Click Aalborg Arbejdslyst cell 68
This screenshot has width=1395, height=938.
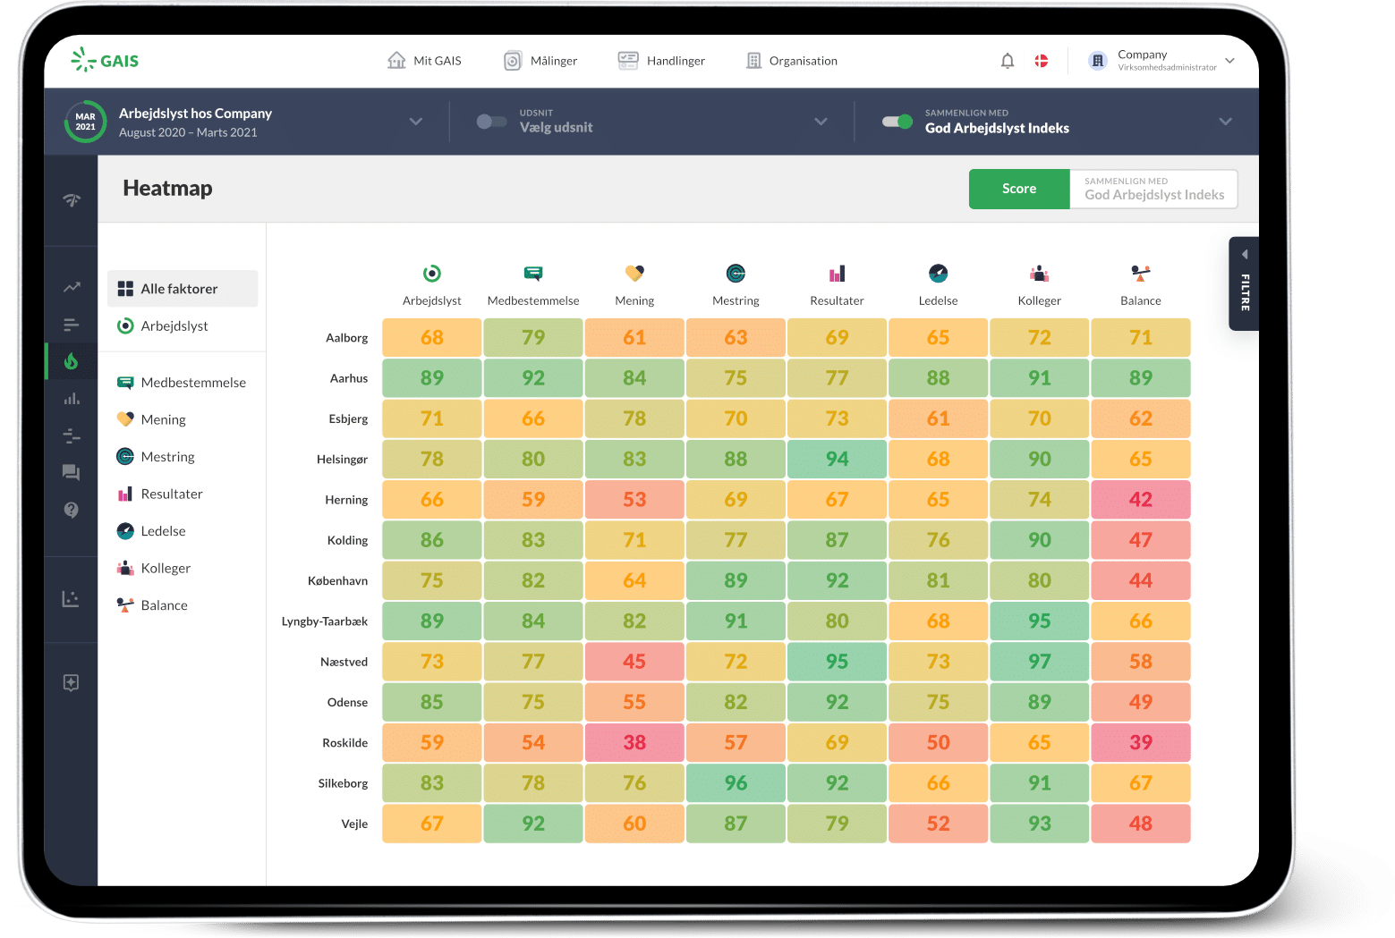coord(432,338)
